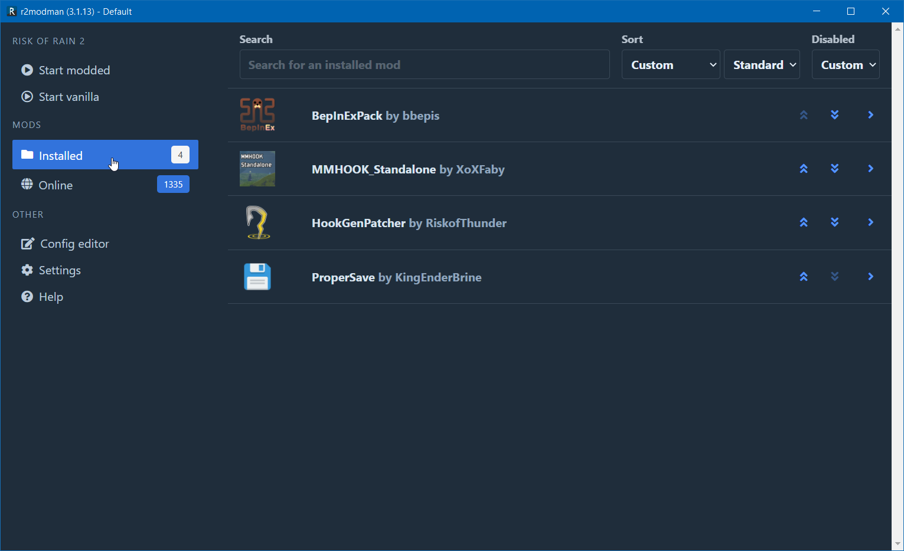Click the Installed folder icon
This screenshot has width=904, height=551.
pyautogui.click(x=27, y=155)
